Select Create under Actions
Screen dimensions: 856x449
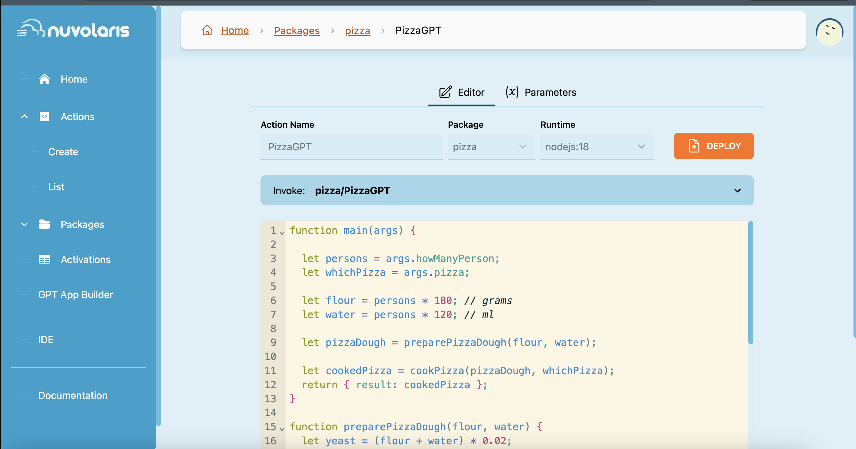tap(63, 152)
